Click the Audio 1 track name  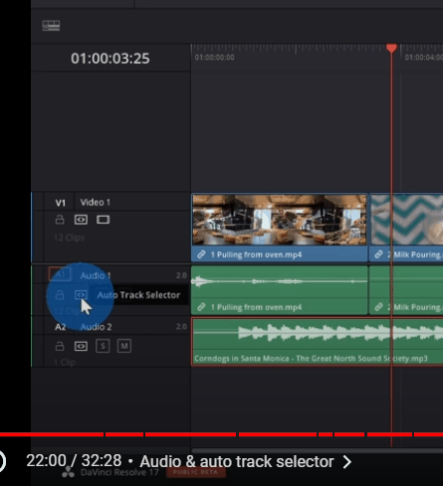point(96,275)
